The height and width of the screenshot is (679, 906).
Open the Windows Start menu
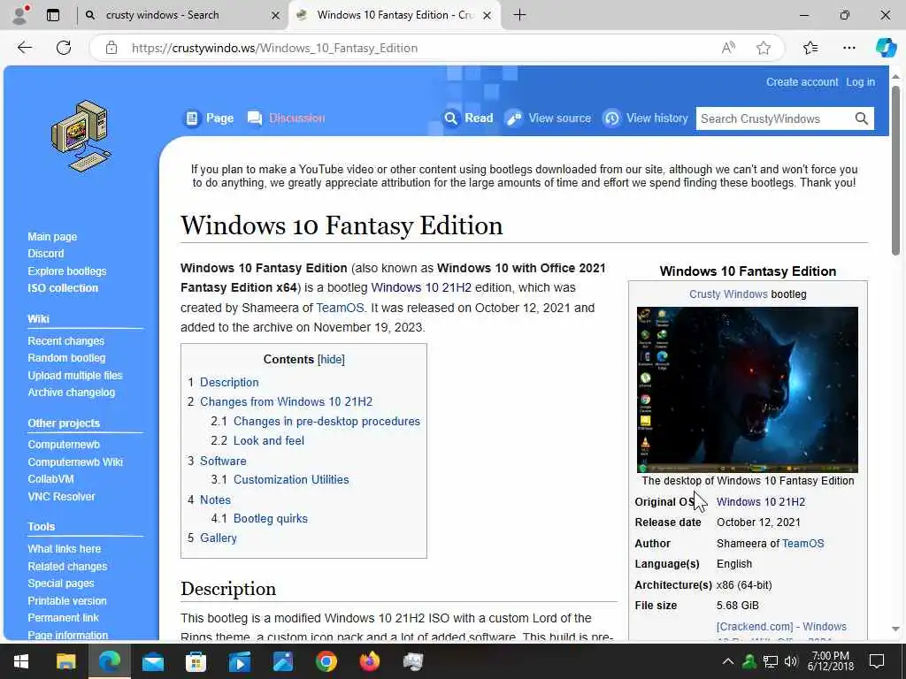tap(21, 661)
